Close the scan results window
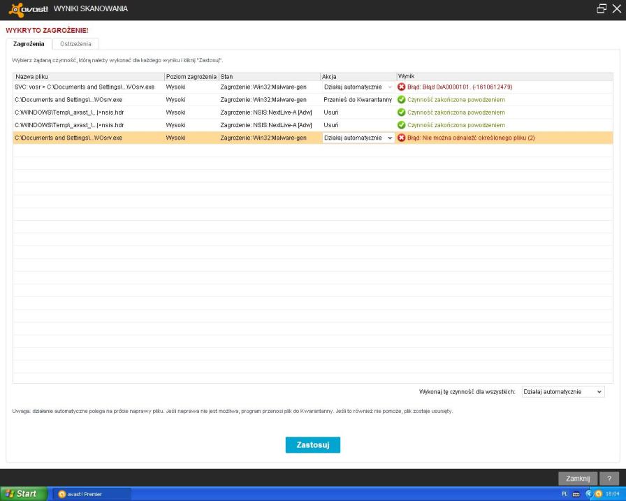Screen dimensions: 626x501 (x=617, y=9)
